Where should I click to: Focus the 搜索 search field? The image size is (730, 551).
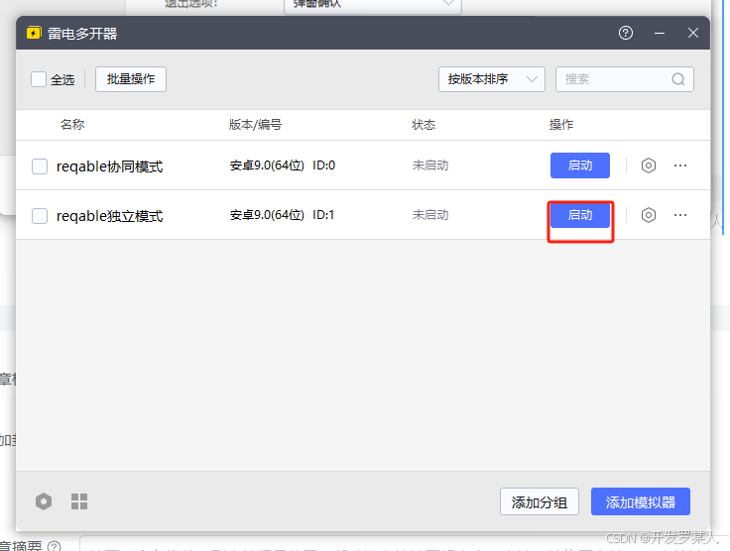point(625,79)
